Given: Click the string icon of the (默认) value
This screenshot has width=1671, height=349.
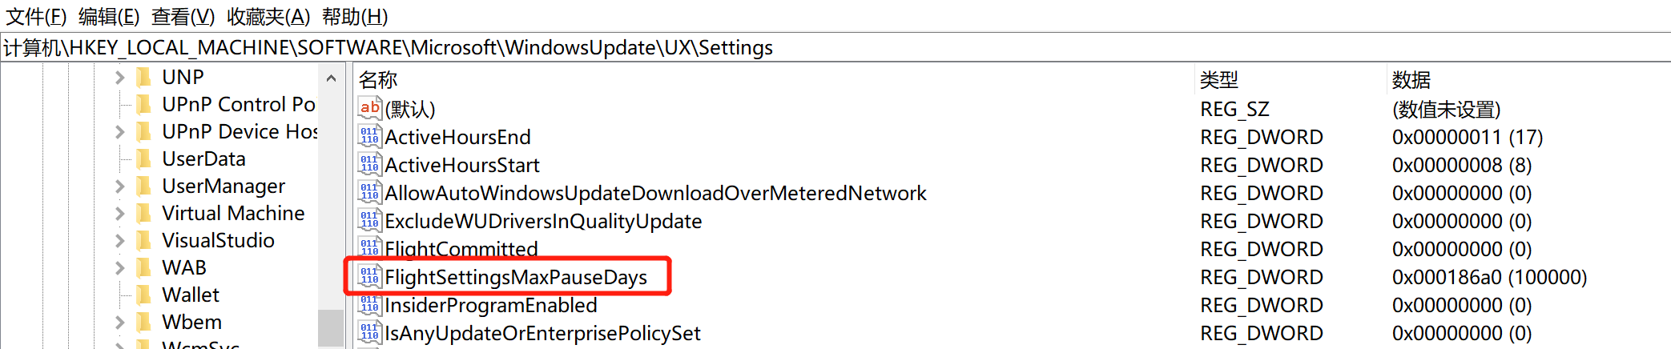Looking at the screenshot, I should coord(369,108).
